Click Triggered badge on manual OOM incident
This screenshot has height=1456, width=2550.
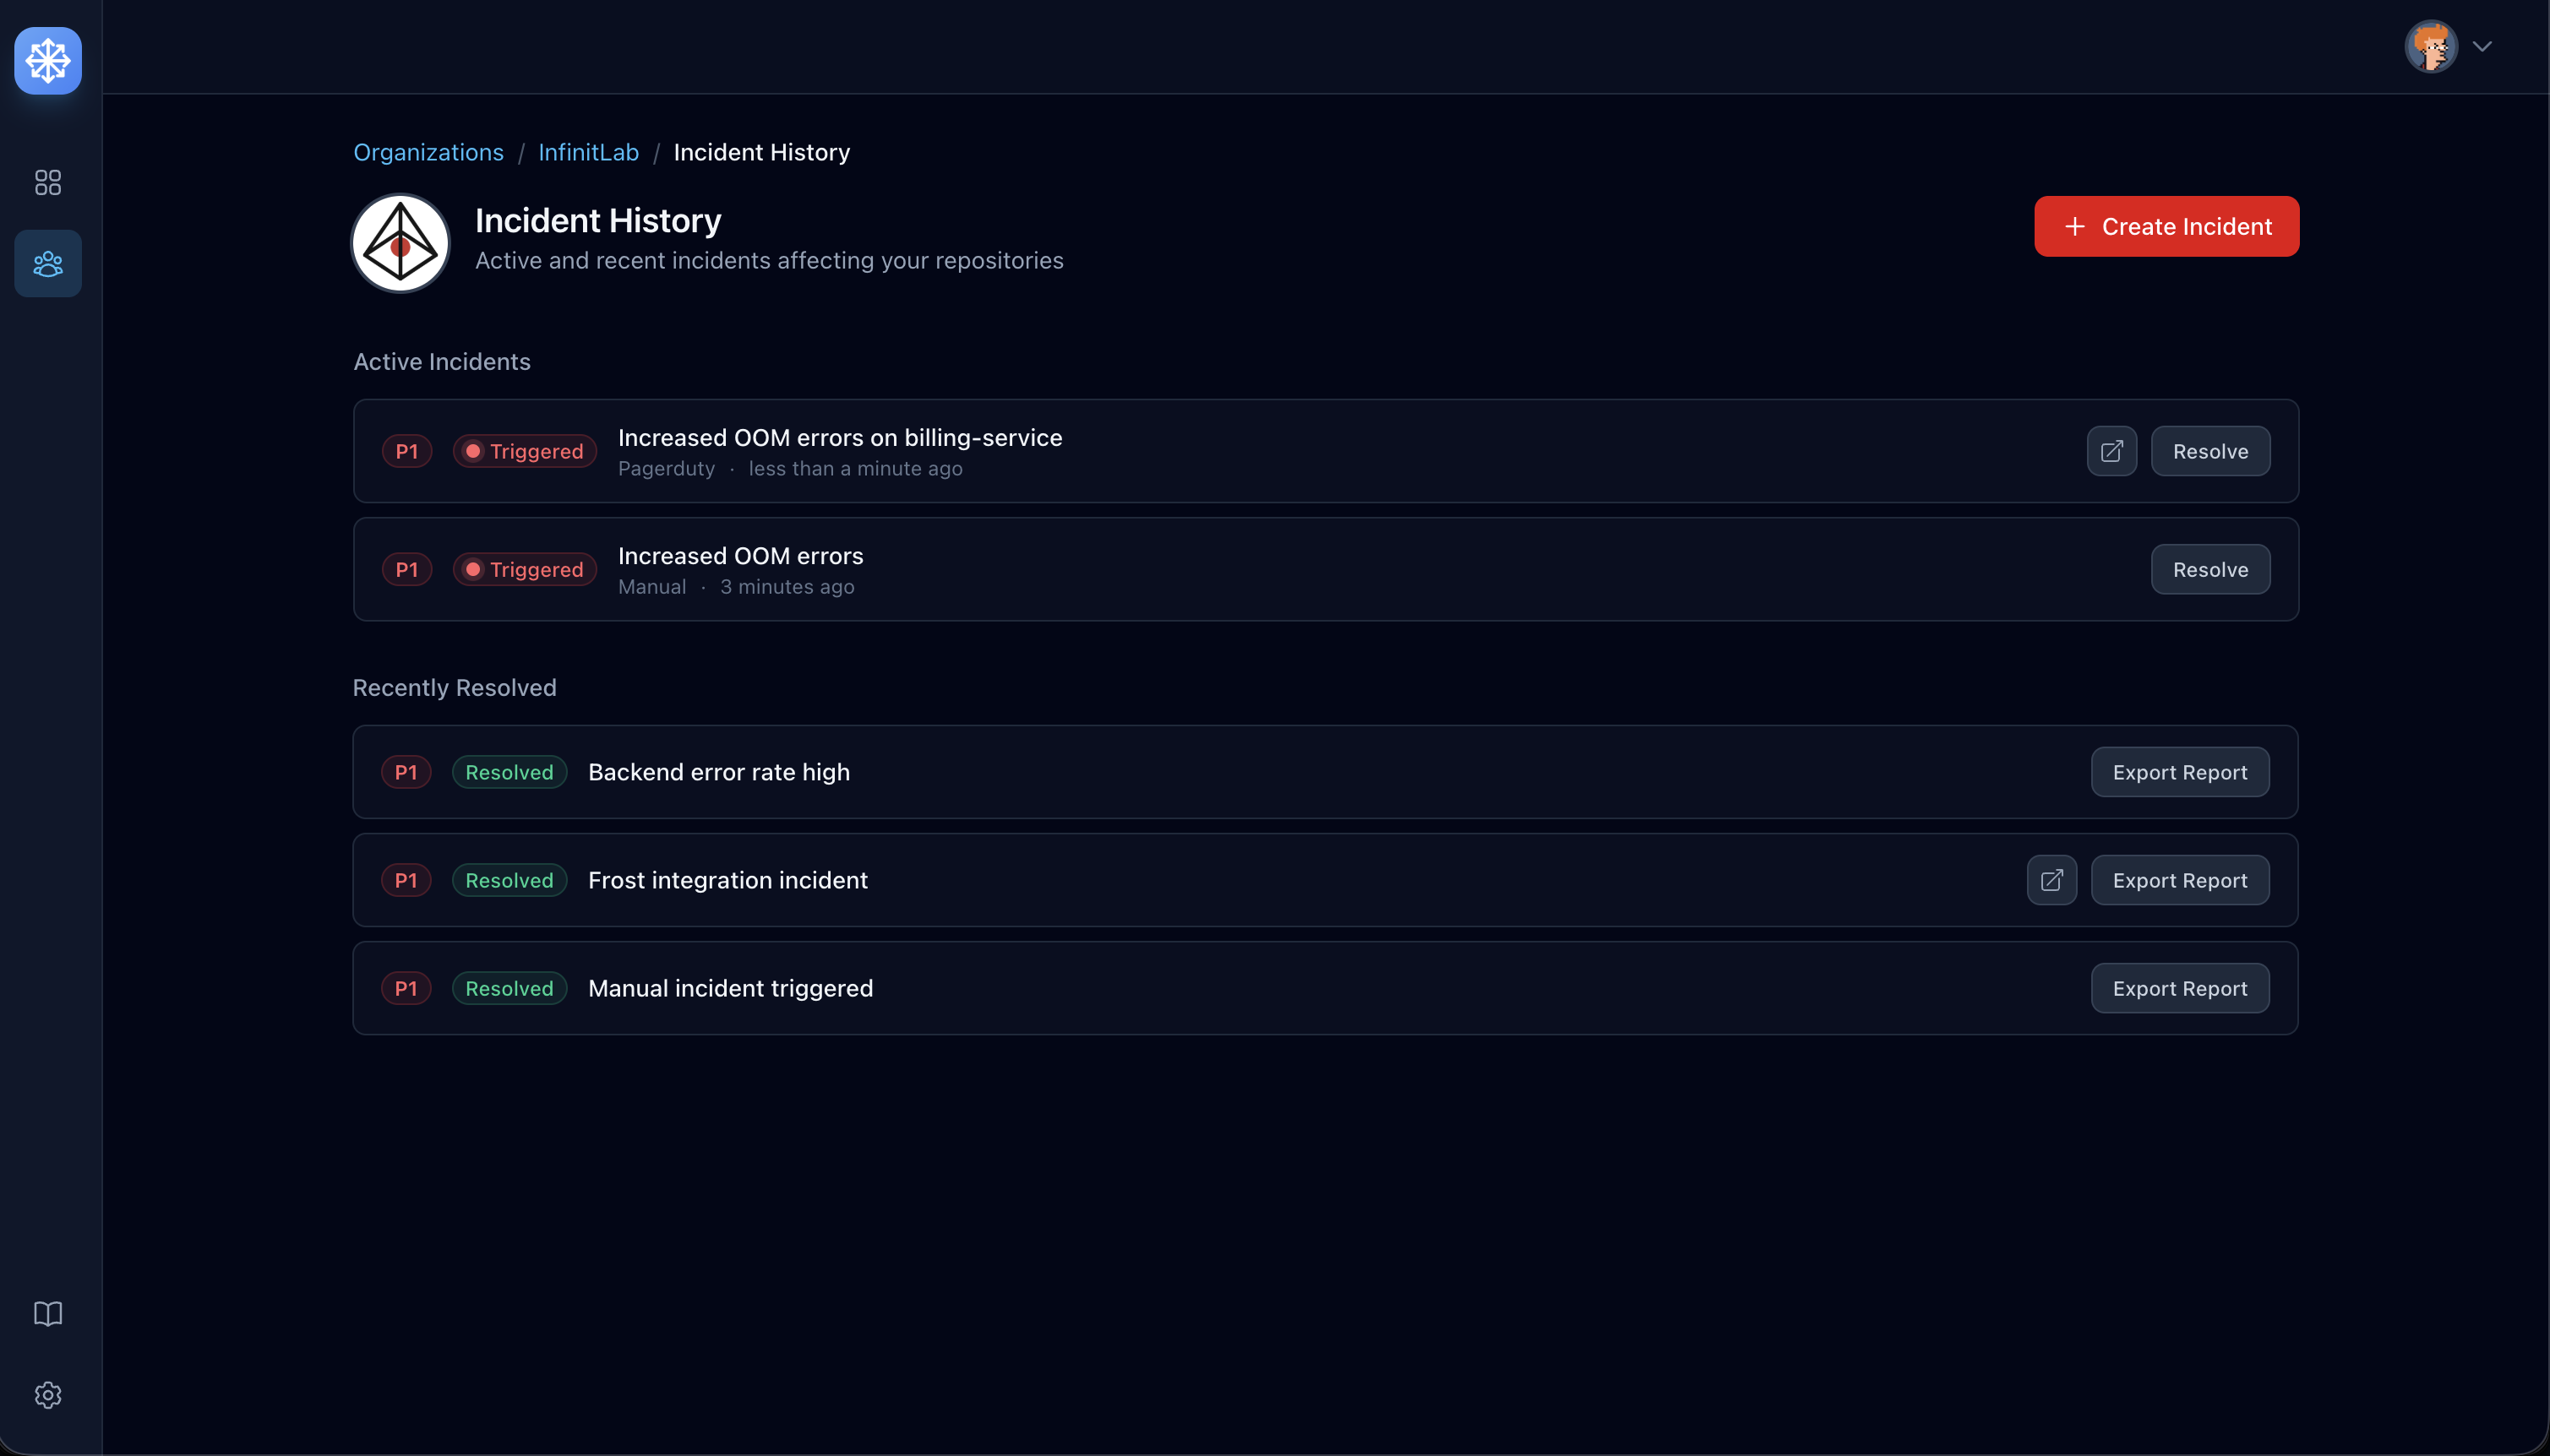526,569
